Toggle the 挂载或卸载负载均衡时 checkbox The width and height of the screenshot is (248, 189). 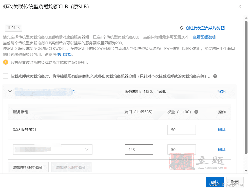(x=6, y=76)
